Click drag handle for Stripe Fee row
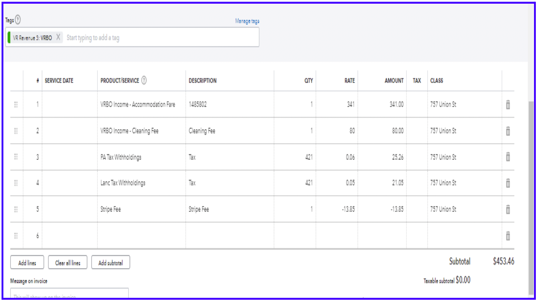538x301 pixels. pyautogui.click(x=16, y=209)
